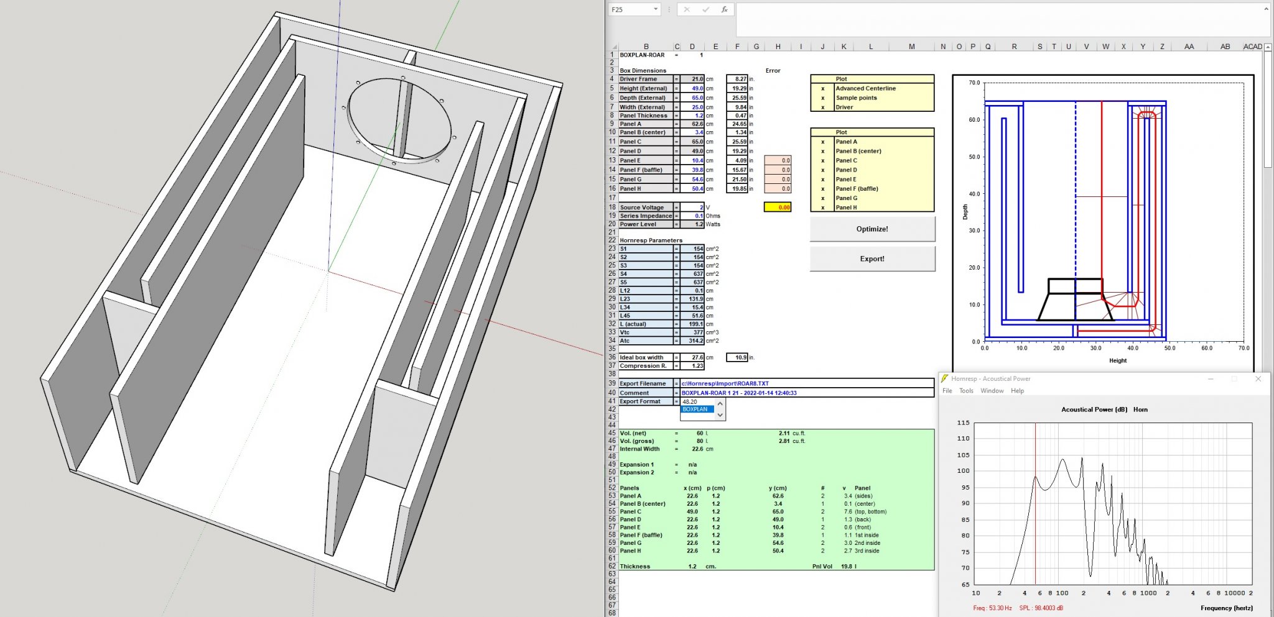Image resolution: width=1274 pixels, height=617 pixels.
Task: Select the Driver Frame value 21.0
Action: (x=692, y=79)
